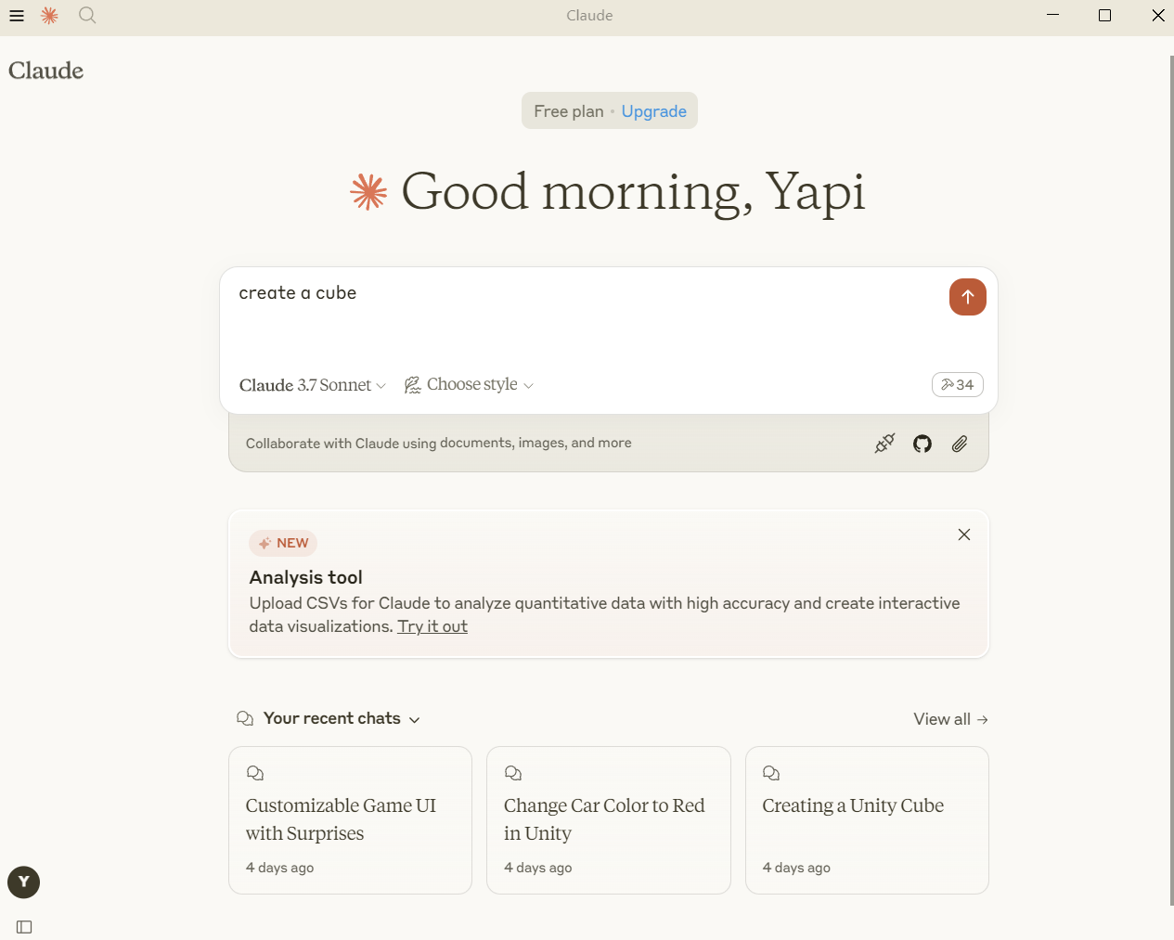Toggle the sidebar panel icon

point(24,927)
